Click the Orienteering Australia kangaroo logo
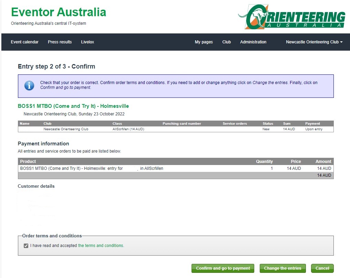 pos(291,17)
